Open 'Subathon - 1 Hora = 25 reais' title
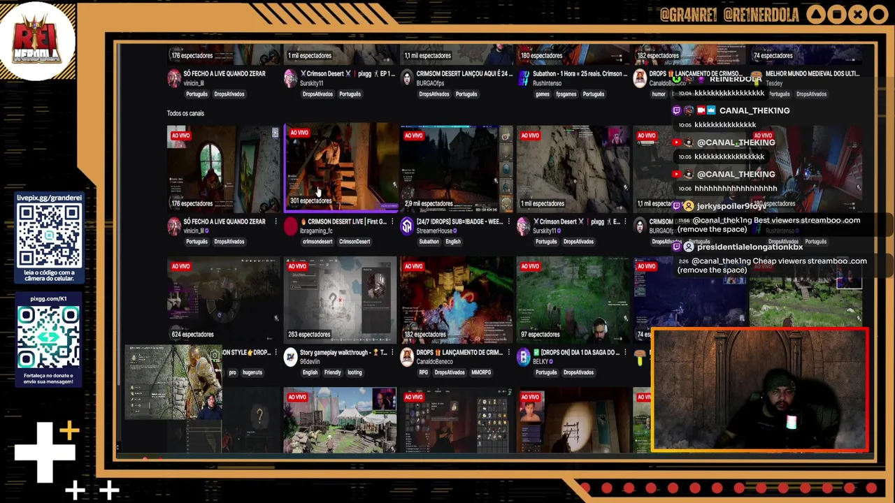This screenshot has height=503, width=895. [580, 73]
